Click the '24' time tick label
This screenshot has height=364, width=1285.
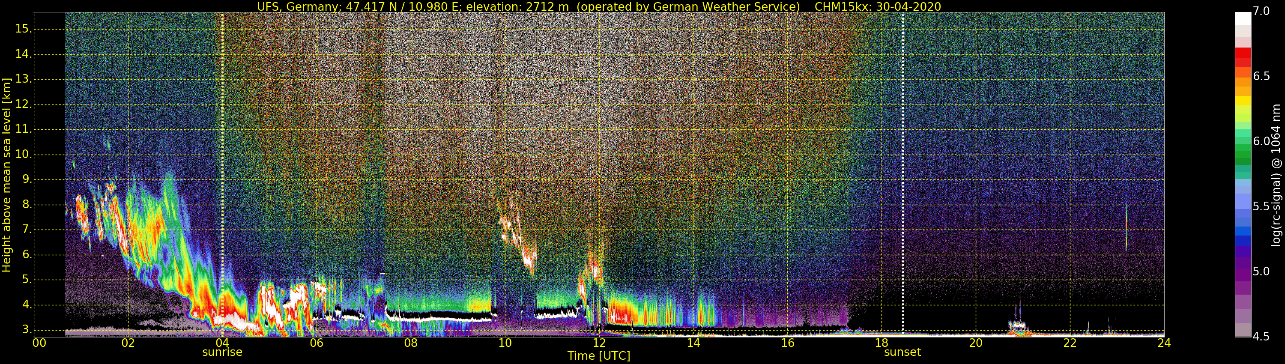point(1164,343)
